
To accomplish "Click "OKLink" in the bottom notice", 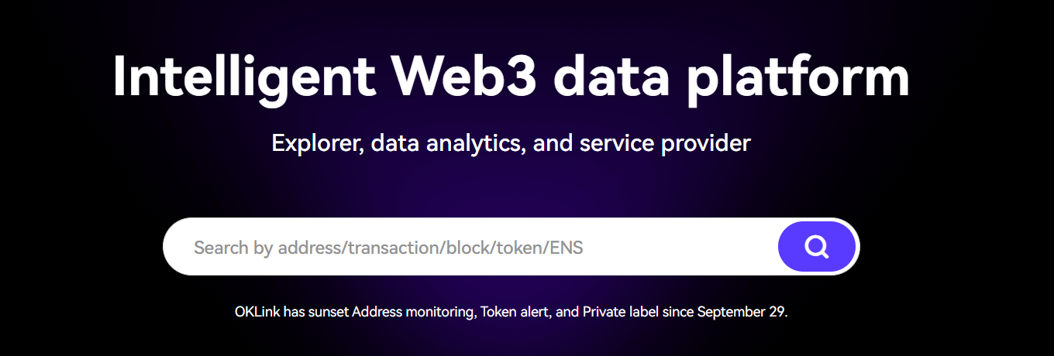I will click(x=257, y=313).
